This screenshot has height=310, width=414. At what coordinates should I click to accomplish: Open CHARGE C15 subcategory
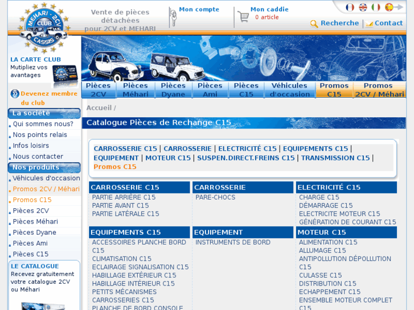[x=319, y=197]
